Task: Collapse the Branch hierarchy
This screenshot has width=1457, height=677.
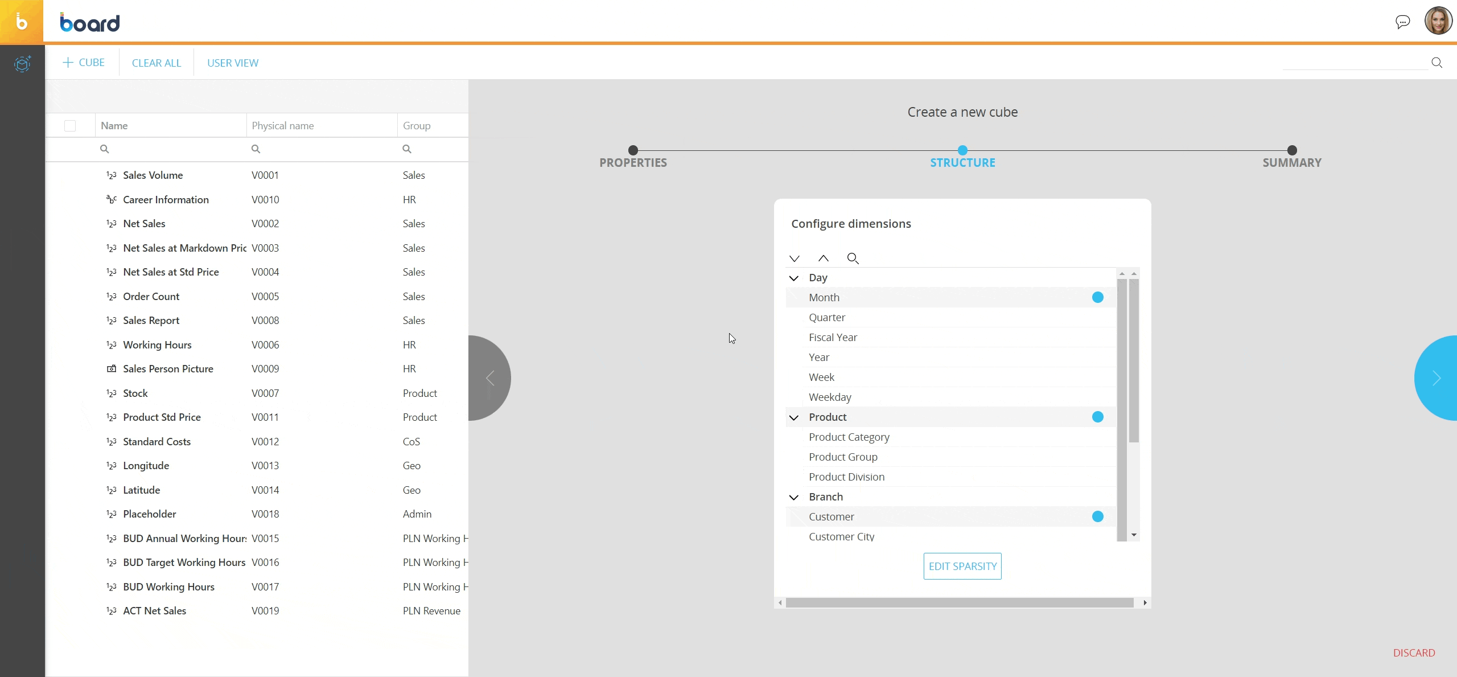Action: coord(794,497)
